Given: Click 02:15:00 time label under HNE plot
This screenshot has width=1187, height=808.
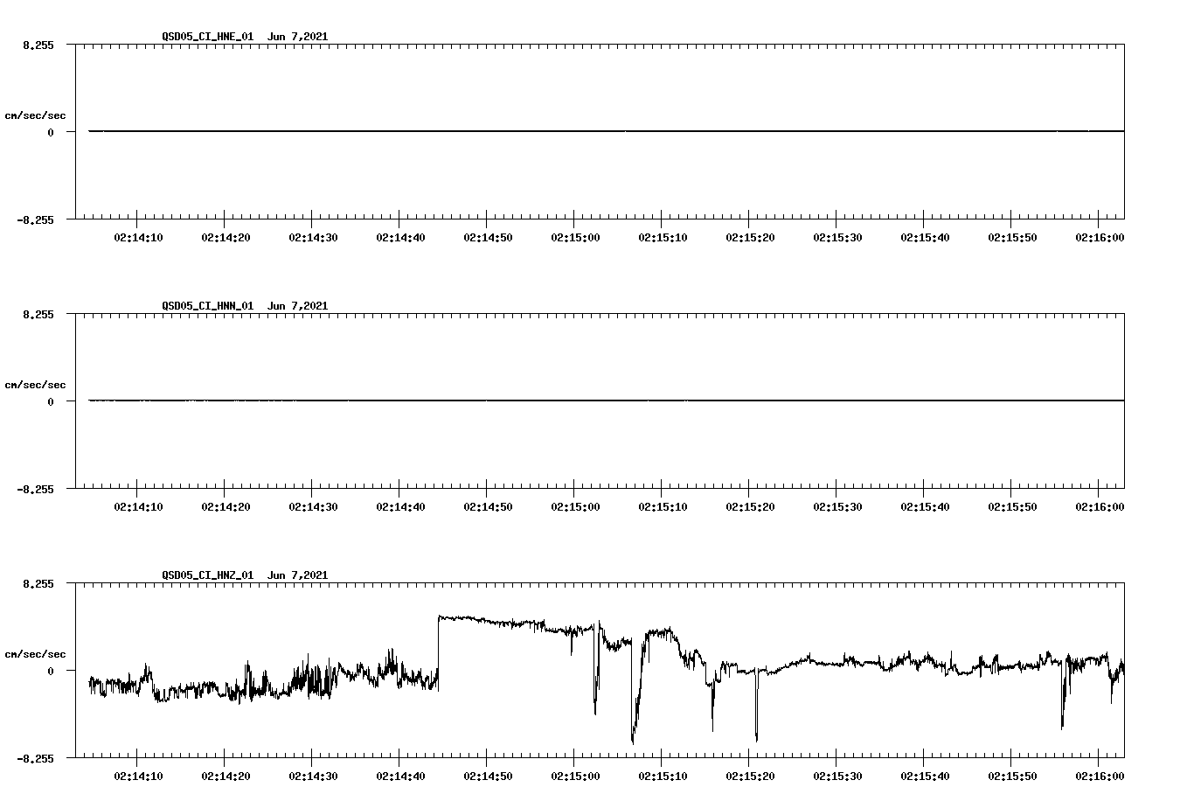Looking at the screenshot, I should tap(575, 238).
